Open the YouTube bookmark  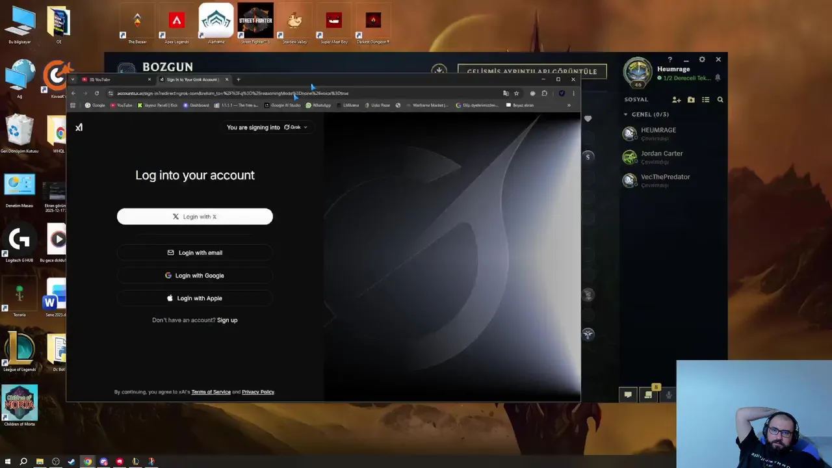pos(122,105)
